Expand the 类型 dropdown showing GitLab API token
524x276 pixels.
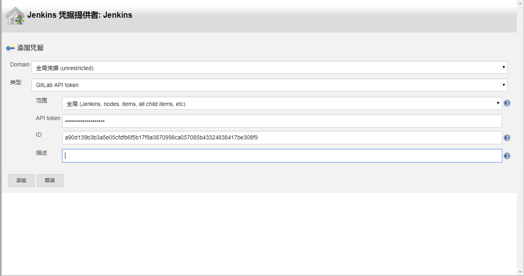[270, 85]
